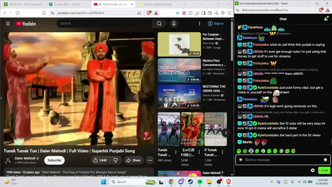Open a new browser tab
Viewport: 332px width, 187px height.
pos(185,4)
